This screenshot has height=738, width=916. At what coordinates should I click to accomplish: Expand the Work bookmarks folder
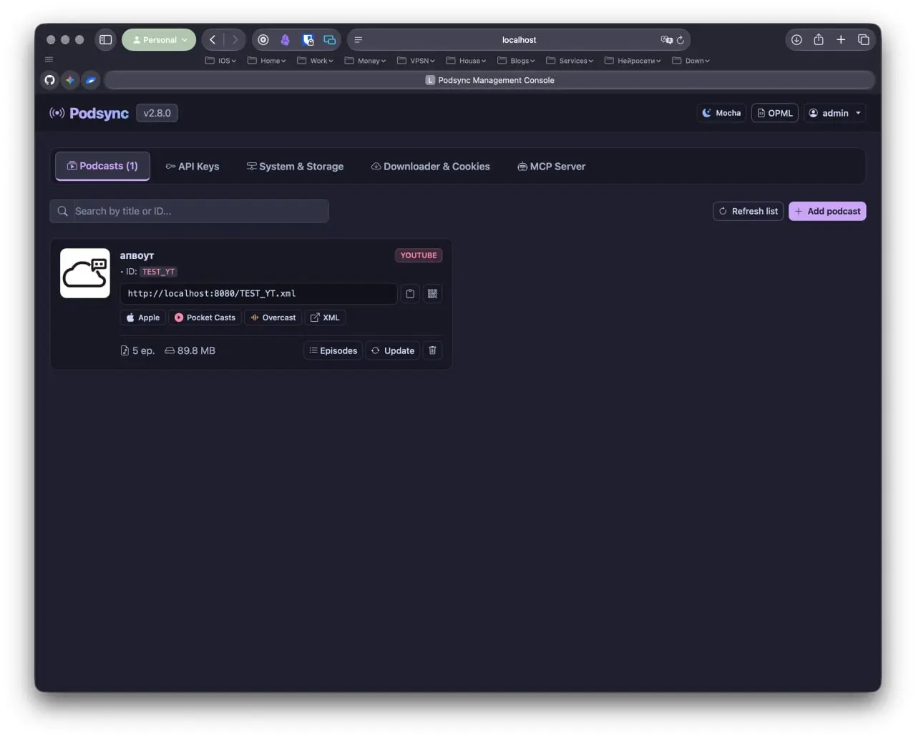point(315,61)
